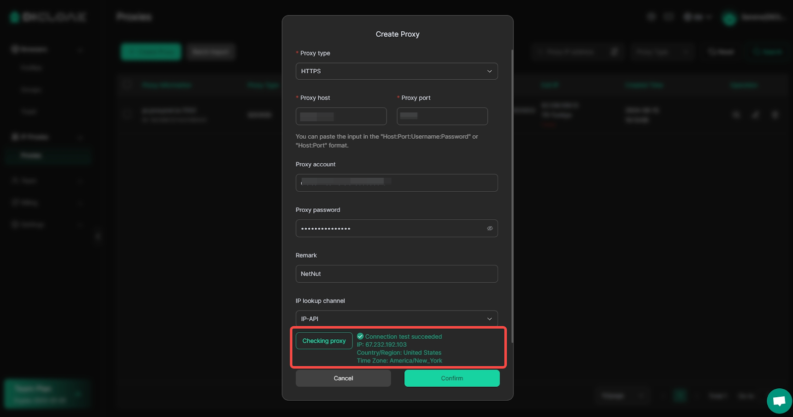Cancel the Create Proxy dialog
Viewport: 793px width, 417px height.
[x=343, y=378]
